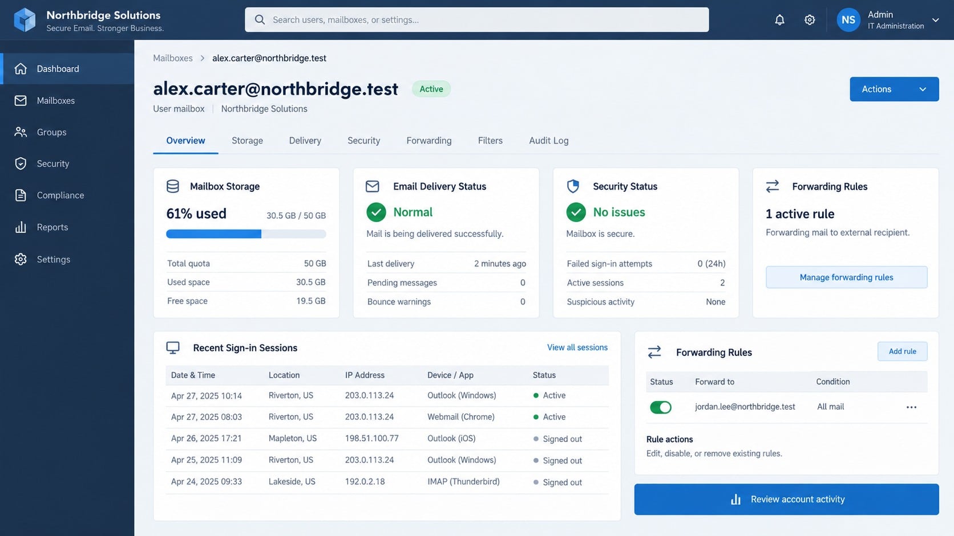The image size is (954, 536).
Task: Click the breadcrumb chevron separator after Mailboxes
Action: point(203,58)
